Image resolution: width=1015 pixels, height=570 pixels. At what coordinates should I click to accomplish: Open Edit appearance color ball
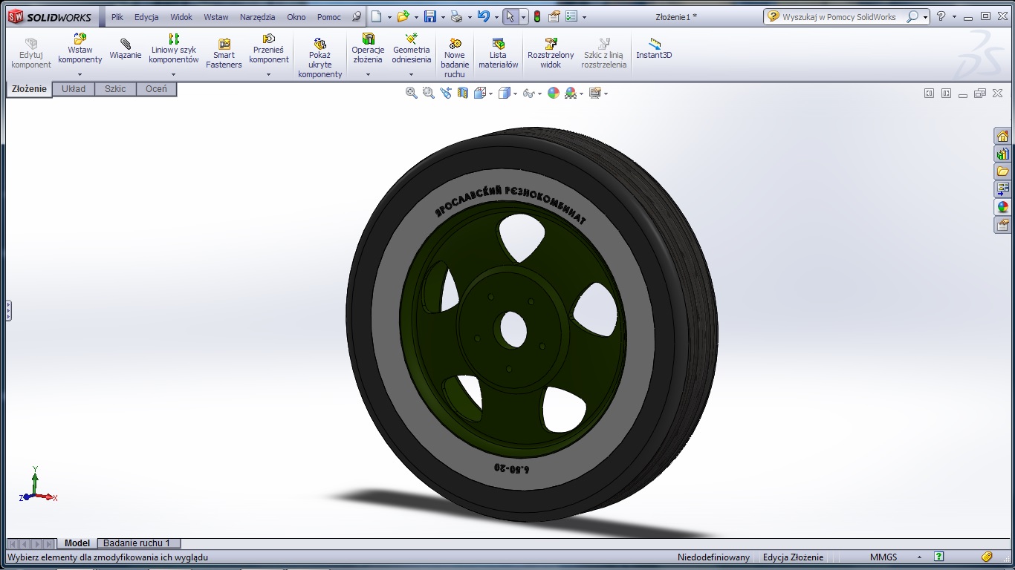pyautogui.click(x=554, y=93)
